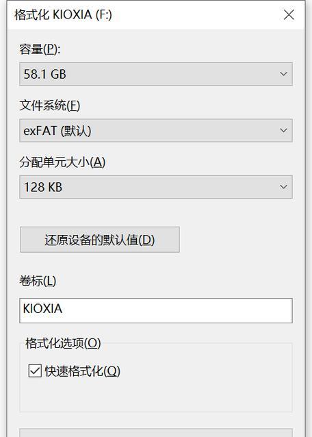
Task: Click the chevron arrow on the 128 KB box
Action: [x=283, y=187]
